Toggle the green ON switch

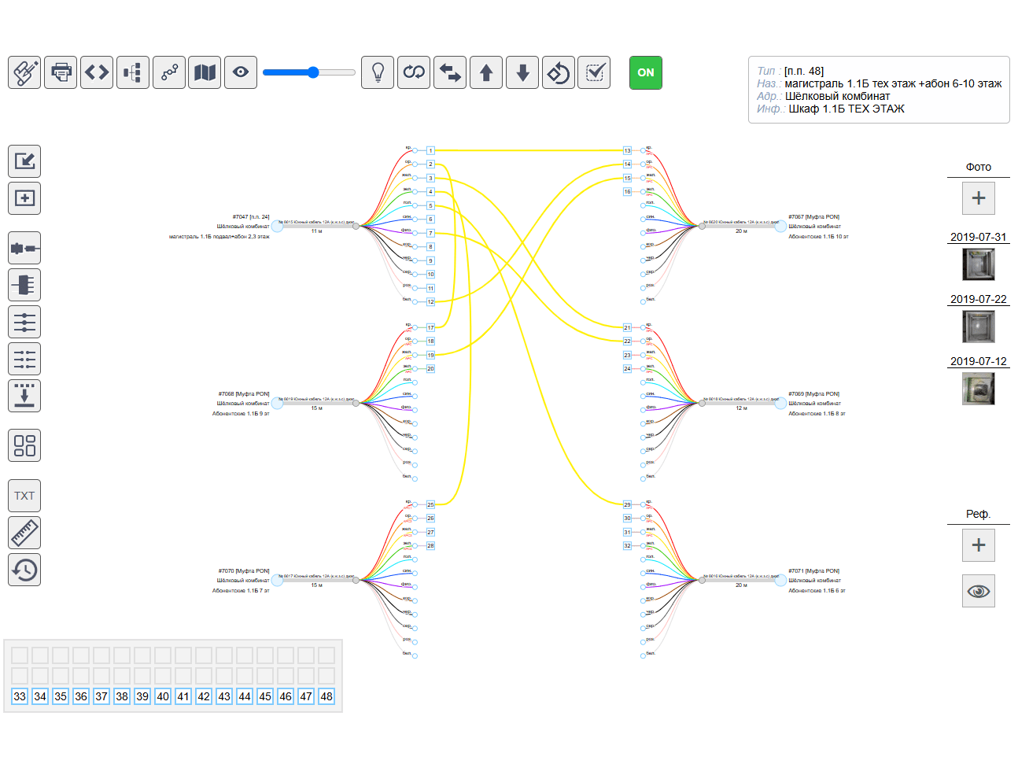point(646,72)
